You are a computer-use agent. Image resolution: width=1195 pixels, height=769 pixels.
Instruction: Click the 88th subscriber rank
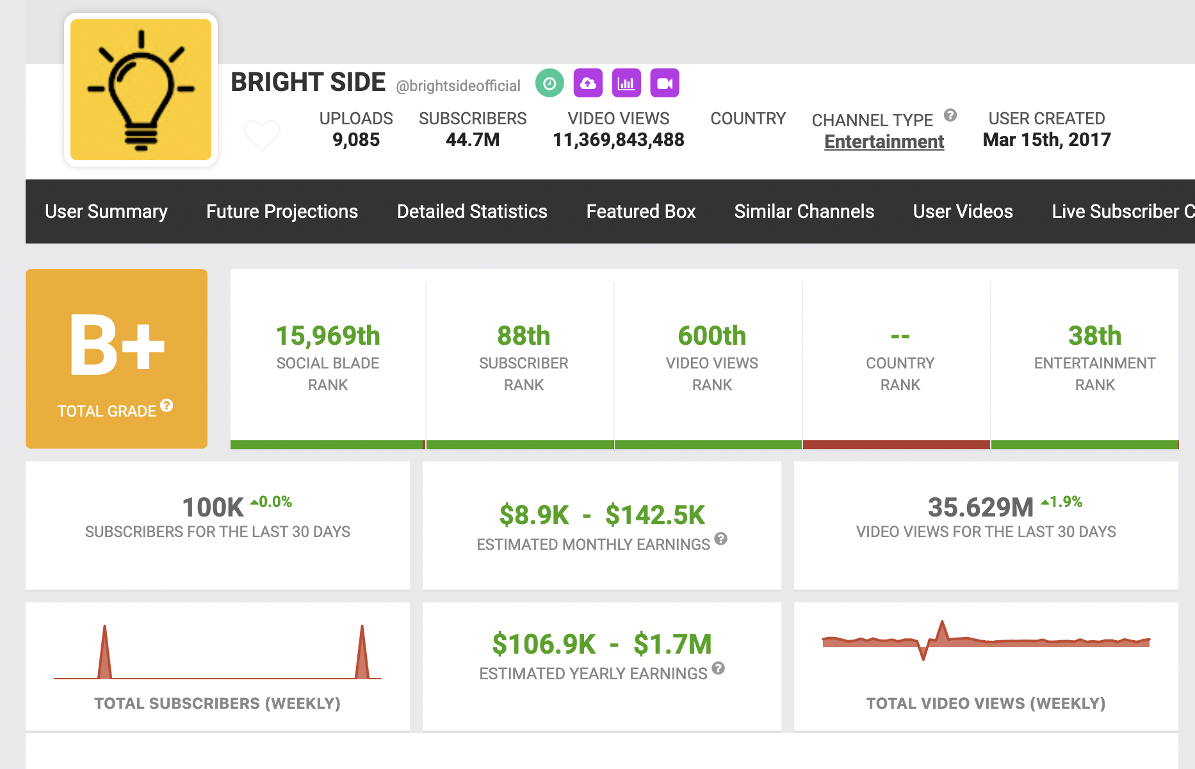click(524, 335)
